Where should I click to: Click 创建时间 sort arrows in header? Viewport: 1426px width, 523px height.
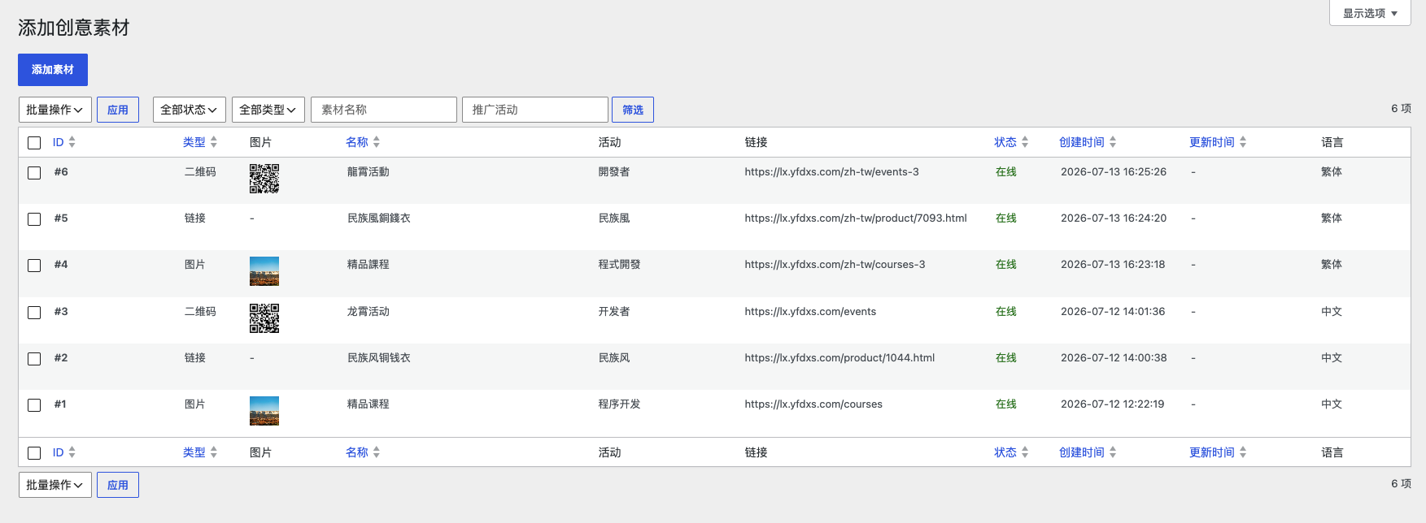click(x=1112, y=142)
